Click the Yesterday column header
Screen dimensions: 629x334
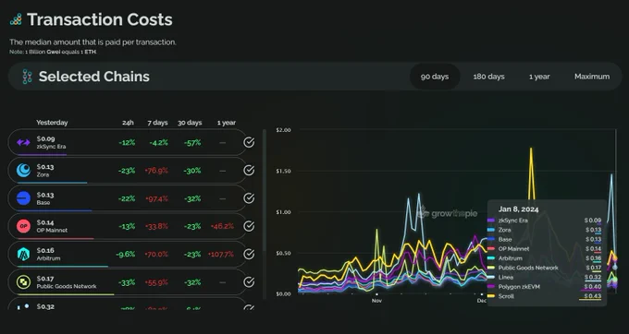52,123
